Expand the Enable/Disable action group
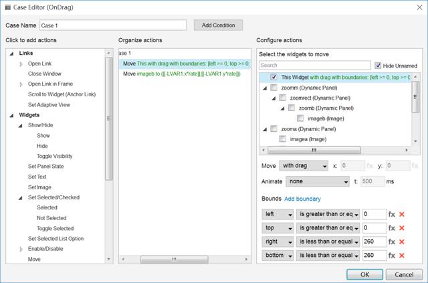 (x=21, y=249)
